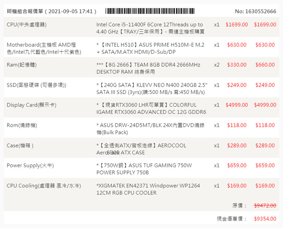This screenshot has width=283, height=228.
Task: Select the COLORFUL IGAME RTX3060 description
Action: [x=151, y=109]
